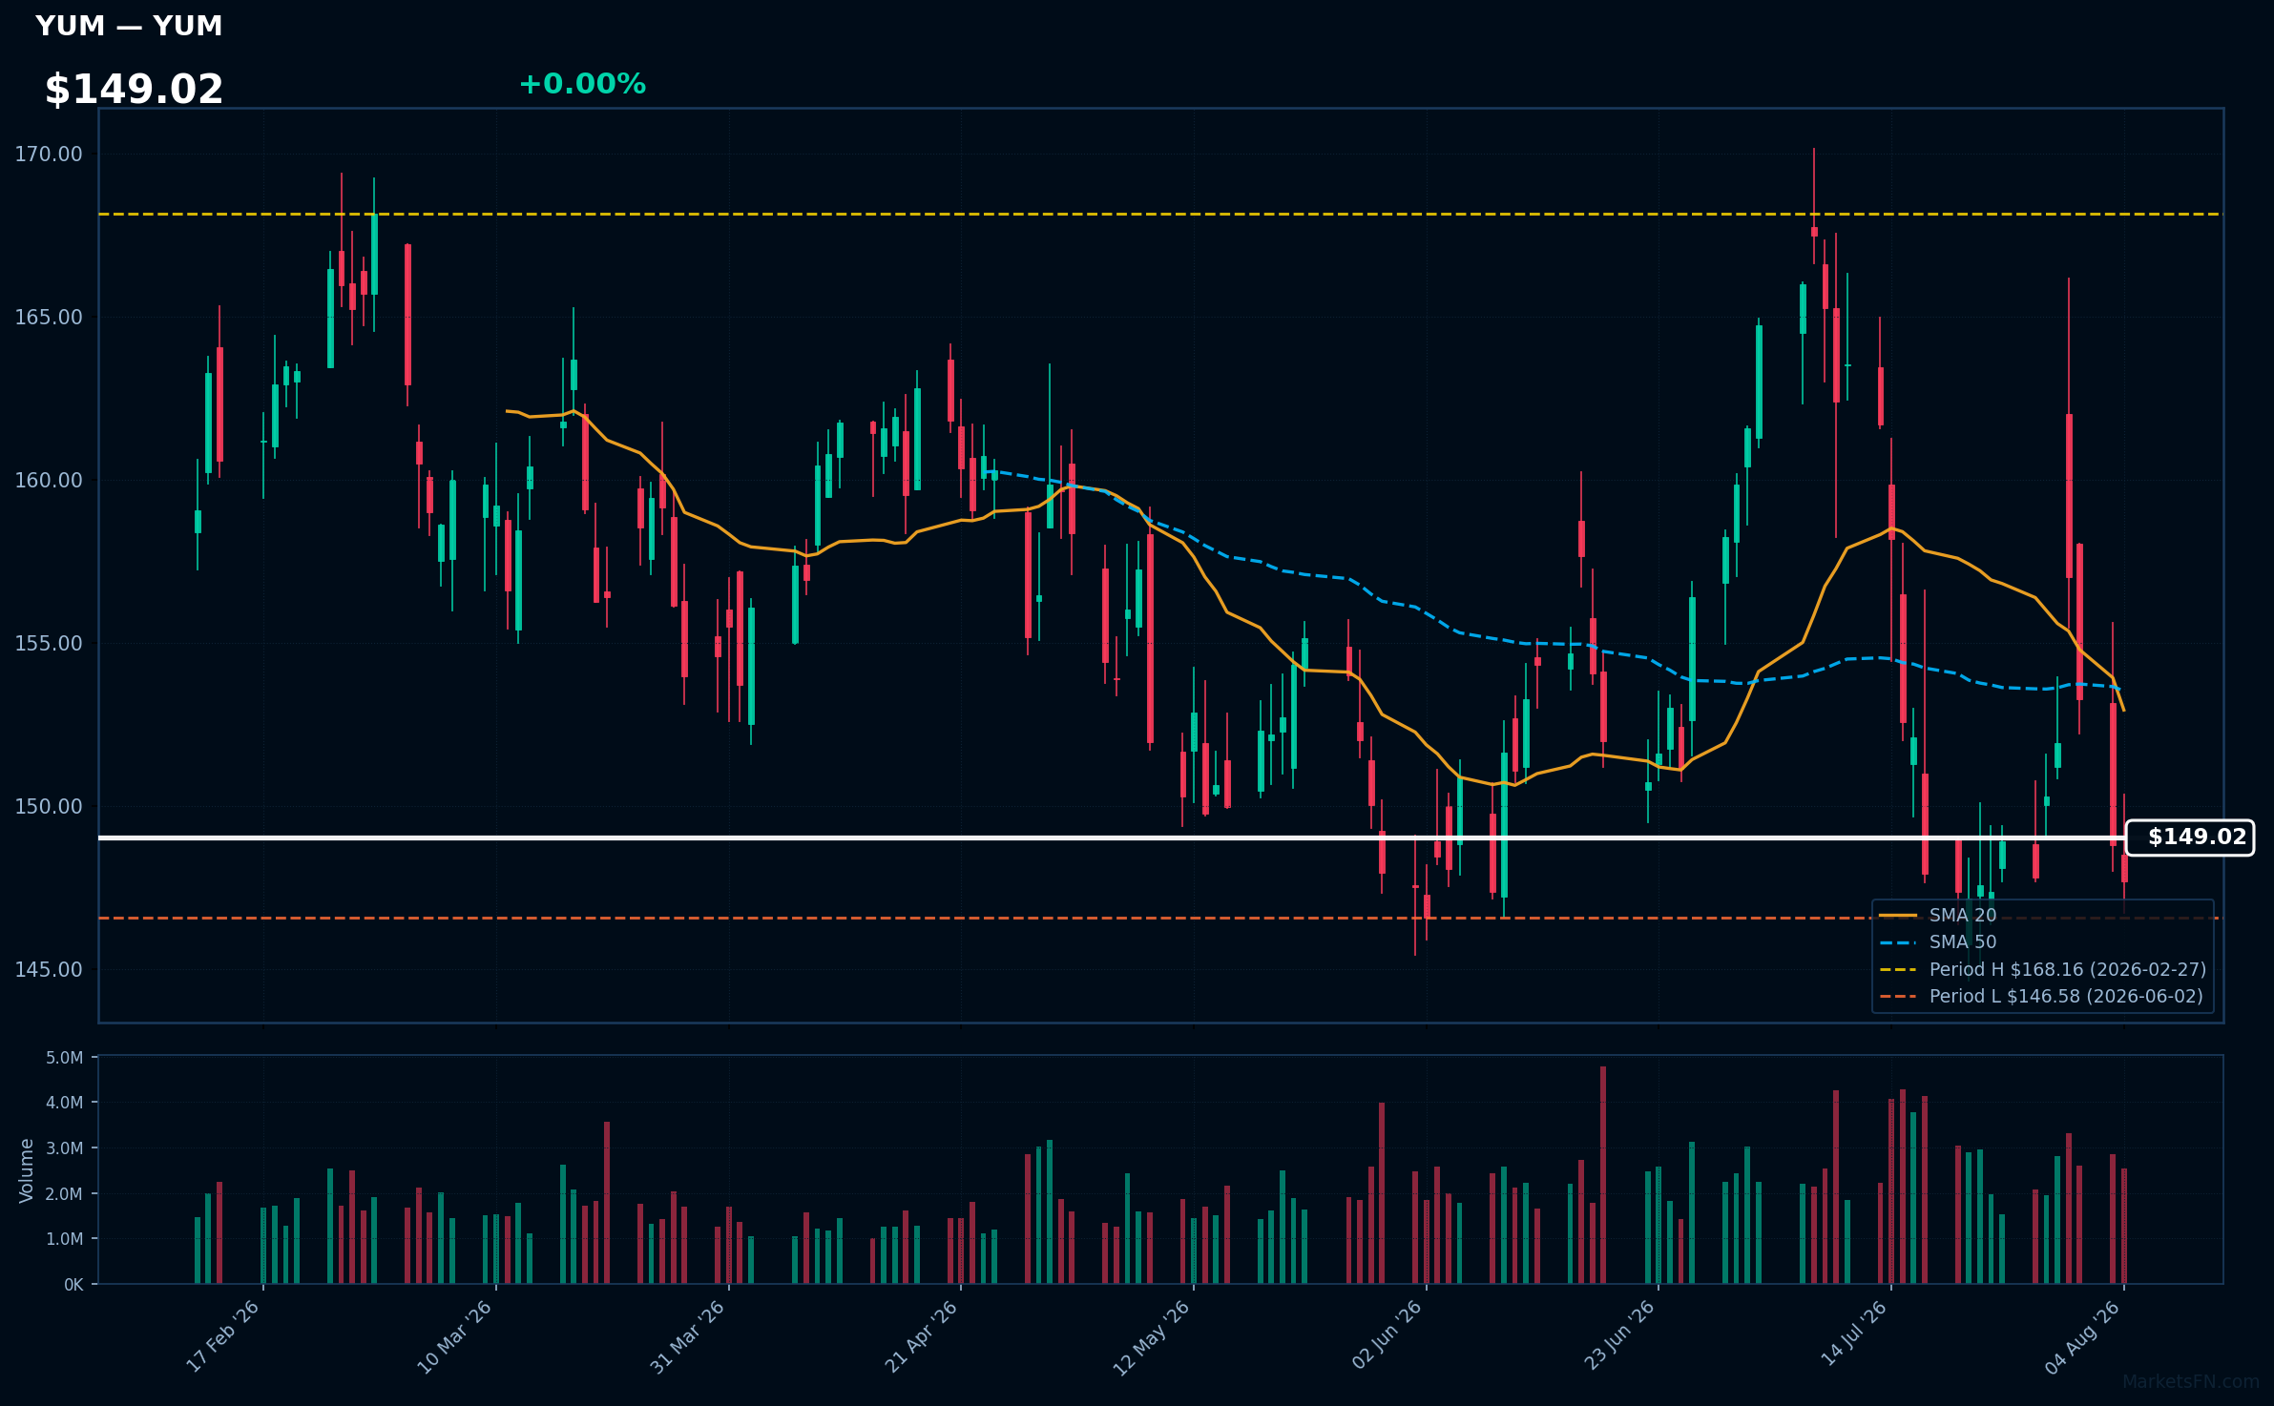Click the "SMA 20" legend entry
The width and height of the screenshot is (2274, 1406).
pyautogui.click(x=1938, y=916)
